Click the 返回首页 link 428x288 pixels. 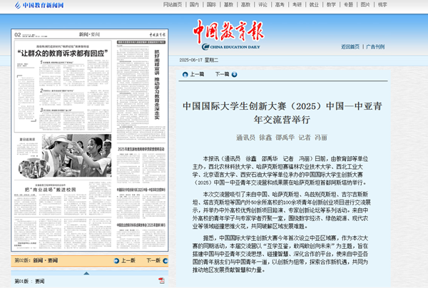[x=350, y=46]
